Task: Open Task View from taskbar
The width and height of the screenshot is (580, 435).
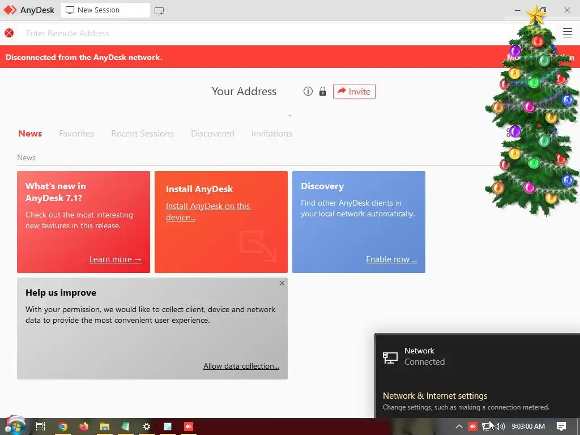Action: pos(40,427)
